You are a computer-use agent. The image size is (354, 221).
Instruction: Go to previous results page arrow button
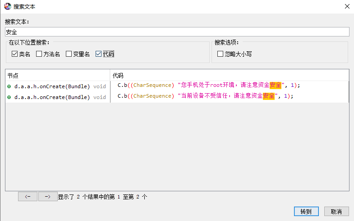[x=28, y=196]
